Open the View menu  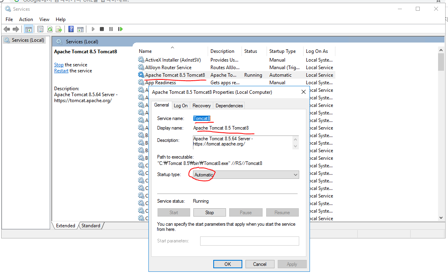point(44,19)
